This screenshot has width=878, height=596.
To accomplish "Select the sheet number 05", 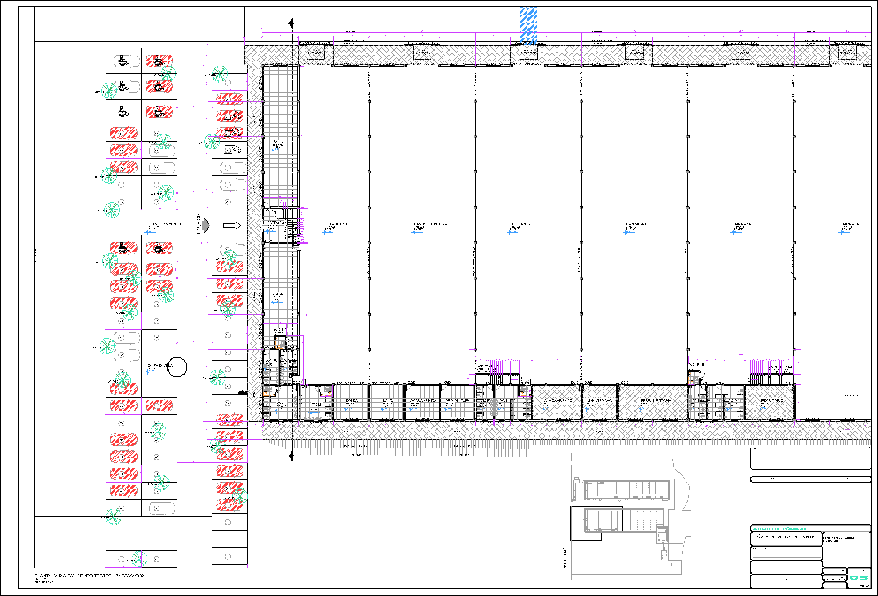I will pos(859,577).
